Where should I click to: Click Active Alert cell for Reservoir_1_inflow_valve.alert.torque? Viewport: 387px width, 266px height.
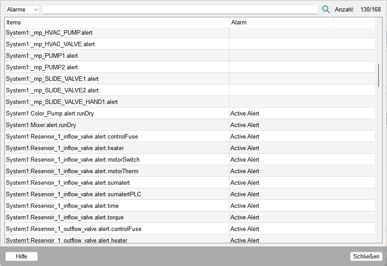pos(245,218)
